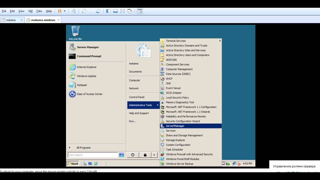Open Task Scheduler
The width and height of the screenshot is (320, 180).
[x=191, y=149]
